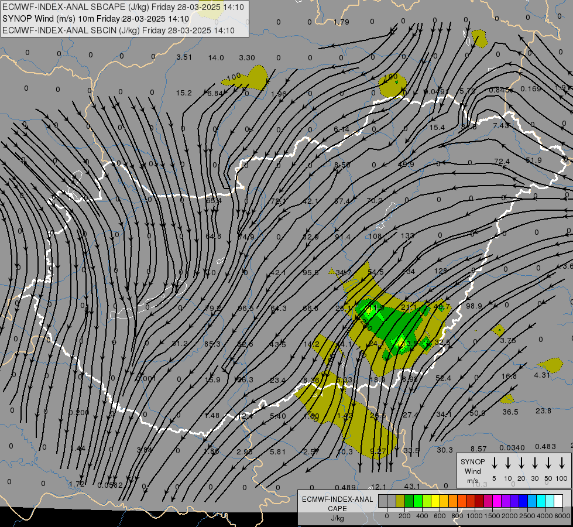The height and width of the screenshot is (527, 573).
Task: Click the SYNOP Wind 10m title line
Action: click(x=96, y=19)
